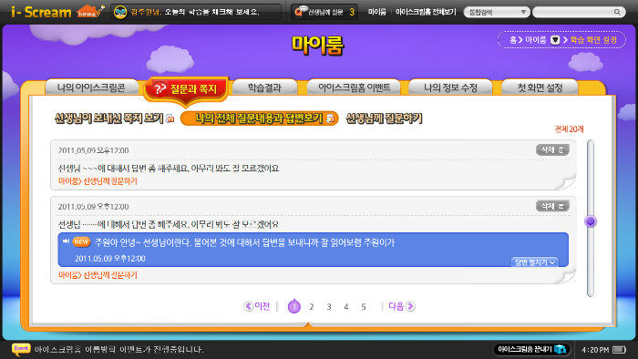Go to previous page with 이전

(x=257, y=306)
